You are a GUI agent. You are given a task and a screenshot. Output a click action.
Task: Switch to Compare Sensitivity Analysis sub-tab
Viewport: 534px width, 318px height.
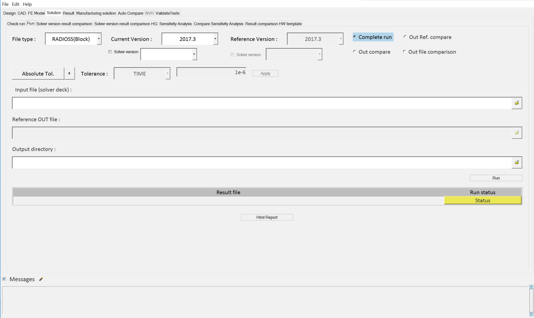coord(218,24)
